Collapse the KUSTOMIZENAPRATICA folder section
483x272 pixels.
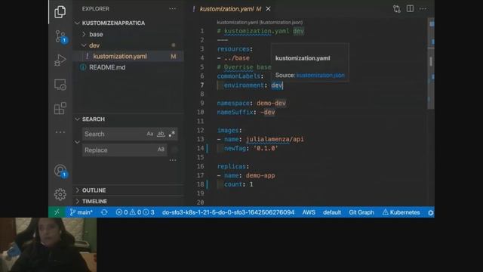coord(77,23)
